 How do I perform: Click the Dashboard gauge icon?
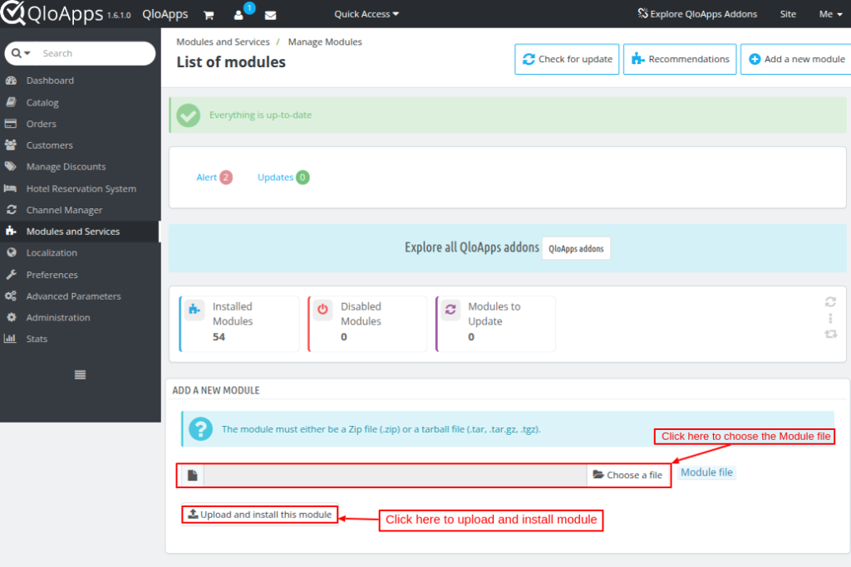[x=11, y=81]
